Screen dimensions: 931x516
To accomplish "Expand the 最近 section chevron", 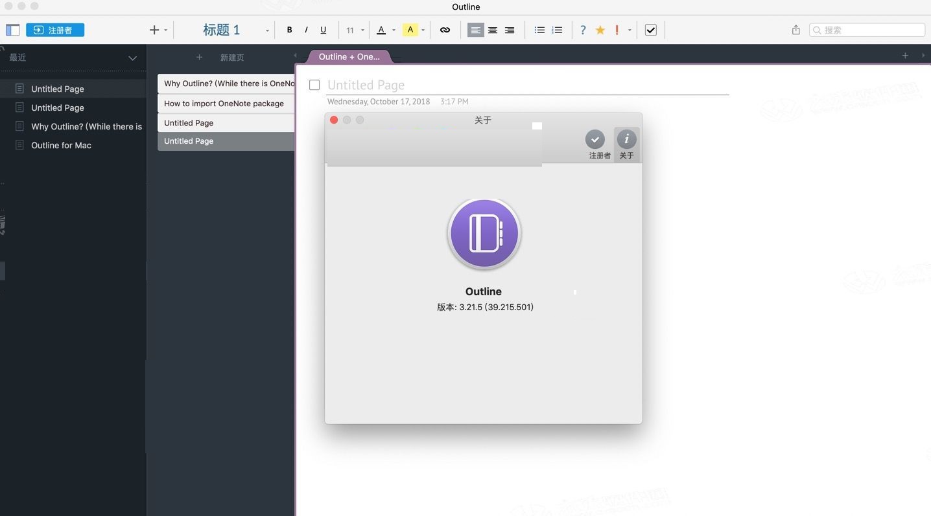I will pos(132,58).
